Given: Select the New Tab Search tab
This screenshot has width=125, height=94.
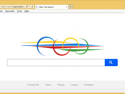Looking at the screenshot, I should [52, 7].
